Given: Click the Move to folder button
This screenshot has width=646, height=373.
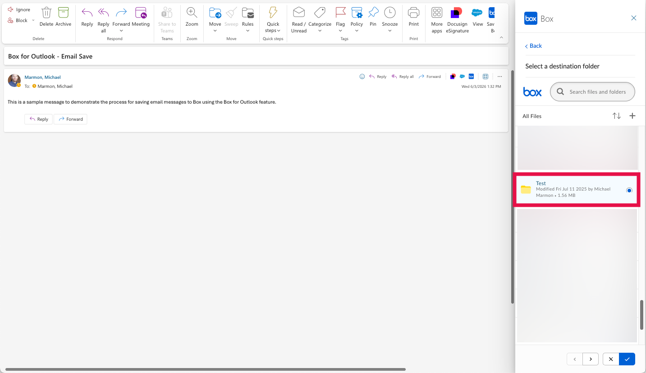Looking at the screenshot, I should (x=215, y=16).
